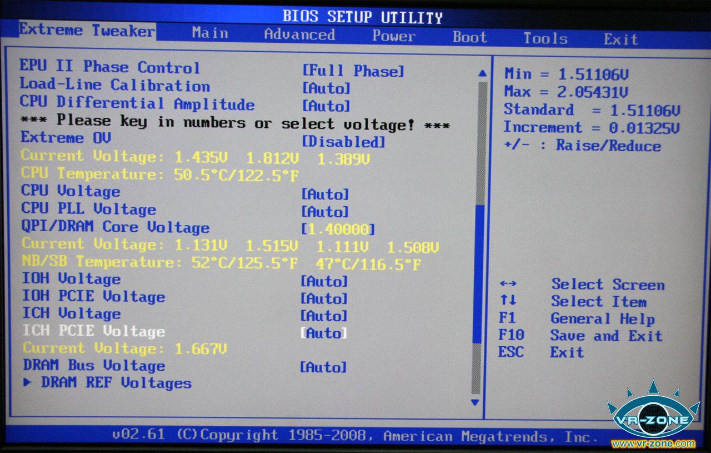
Task: Select the highlighted ICH PCIE Voltage label
Action: pyautogui.click(x=94, y=331)
